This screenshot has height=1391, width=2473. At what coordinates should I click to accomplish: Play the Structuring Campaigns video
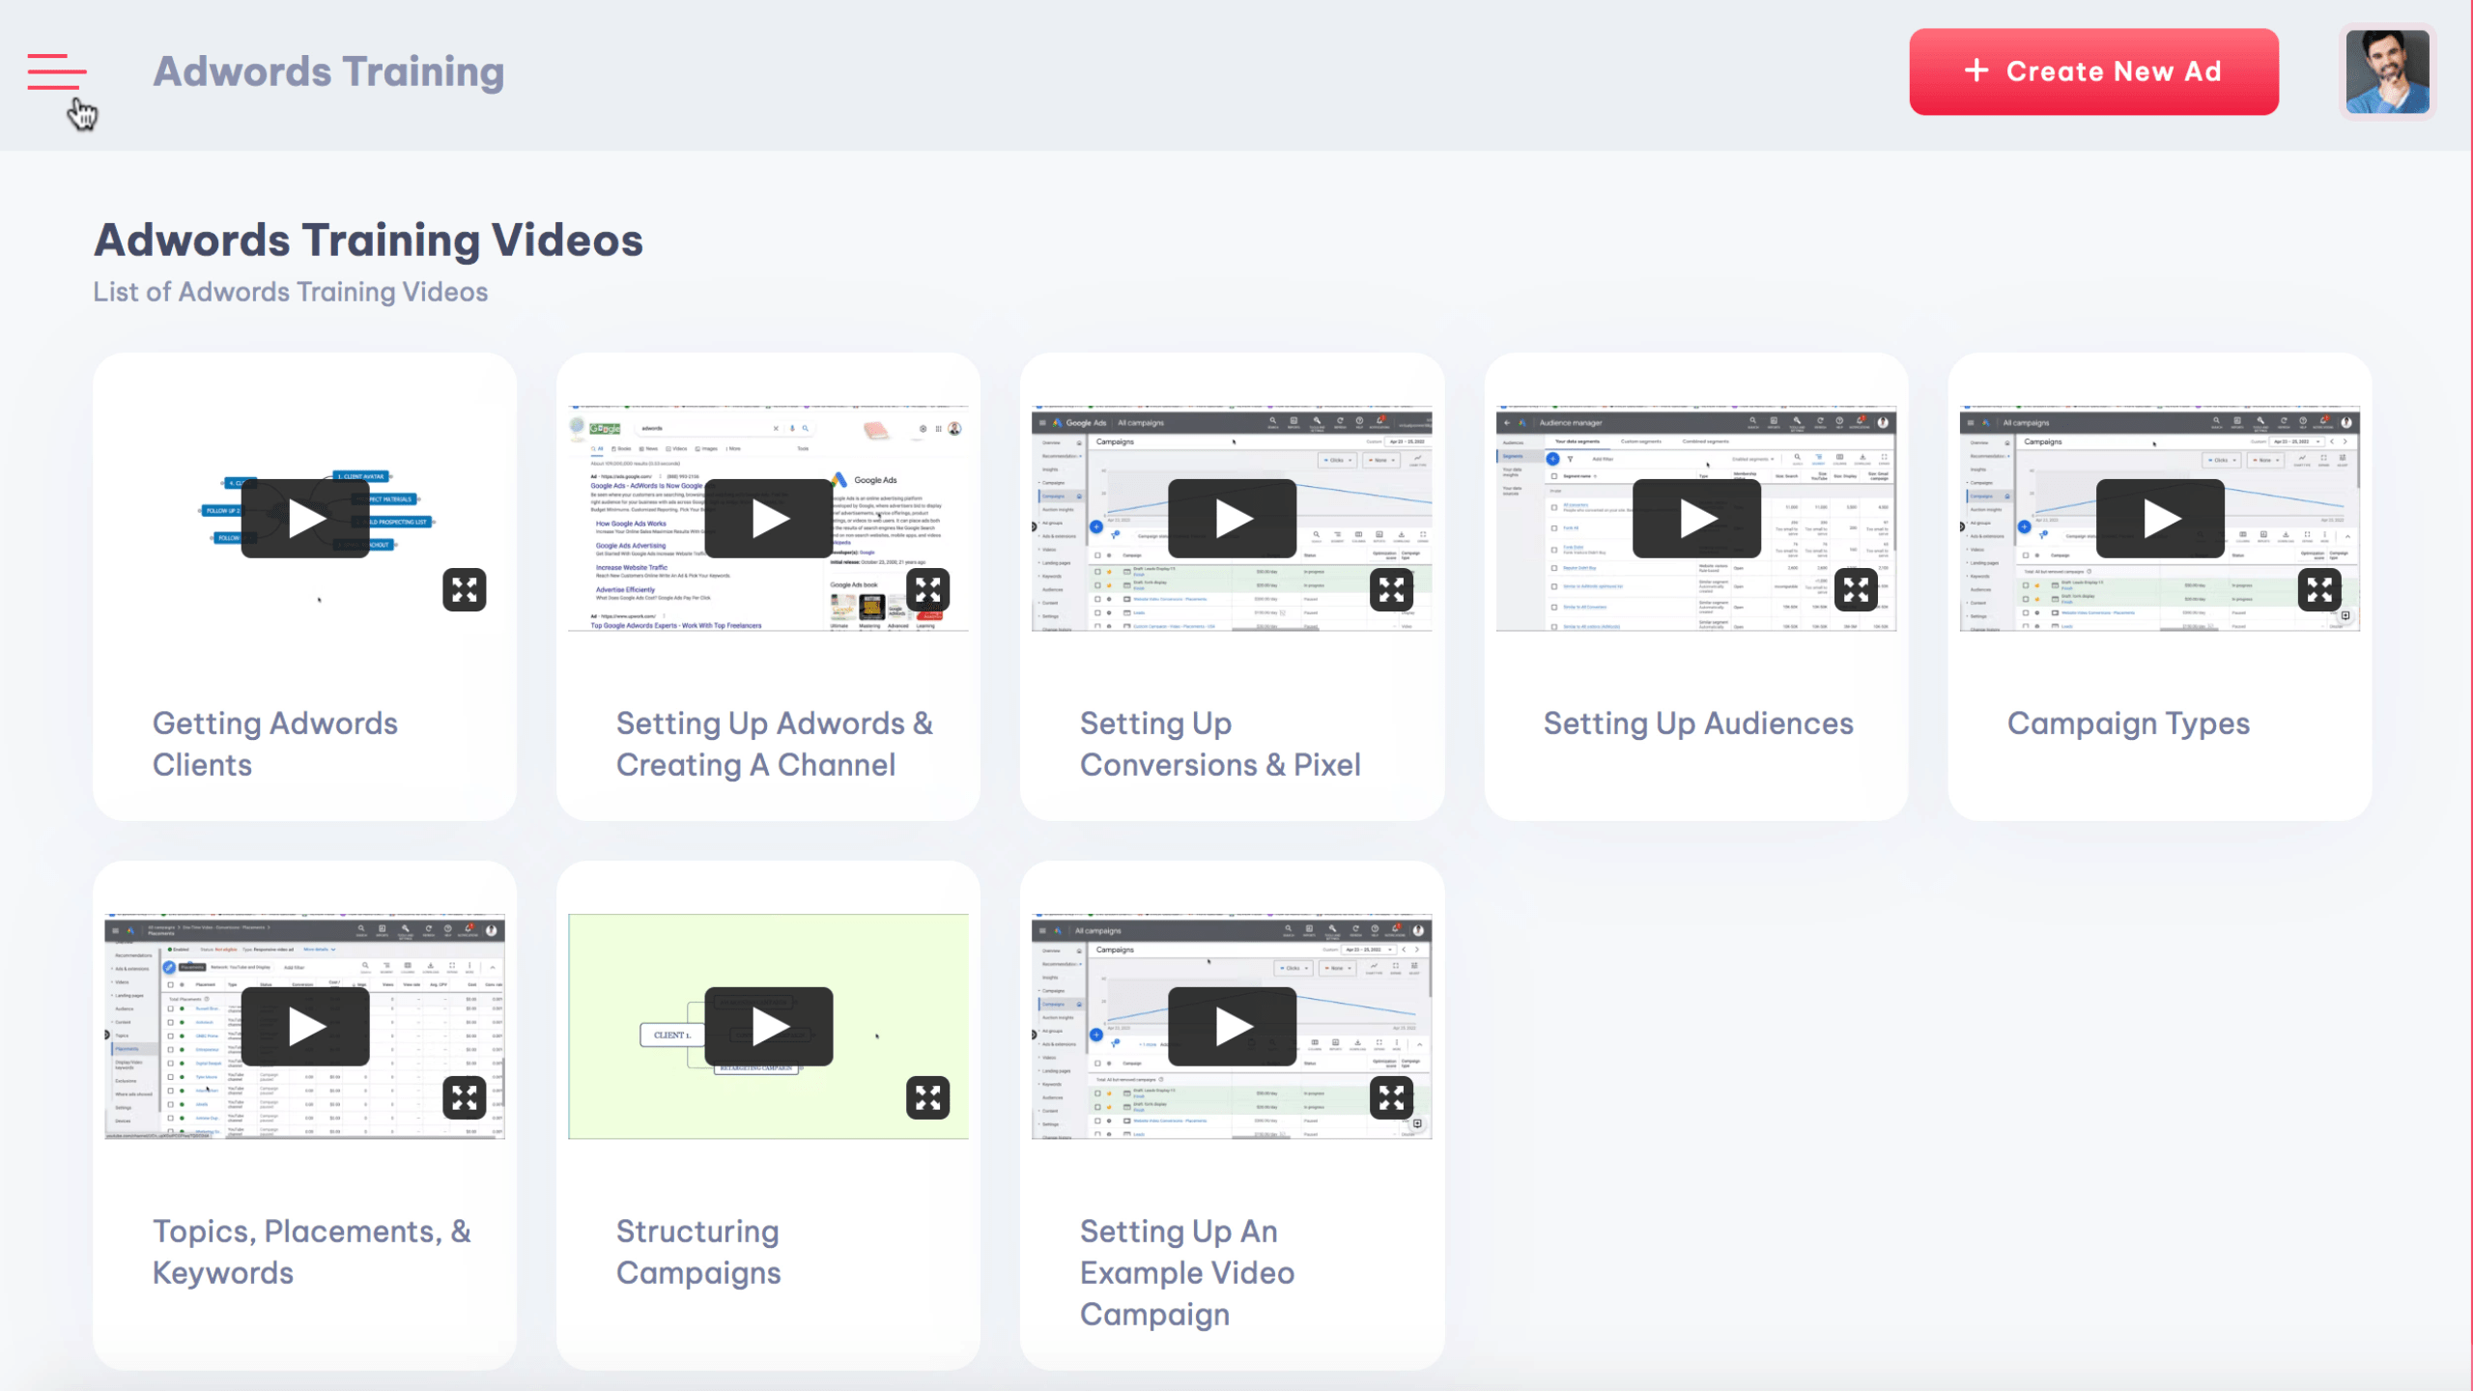[769, 1026]
